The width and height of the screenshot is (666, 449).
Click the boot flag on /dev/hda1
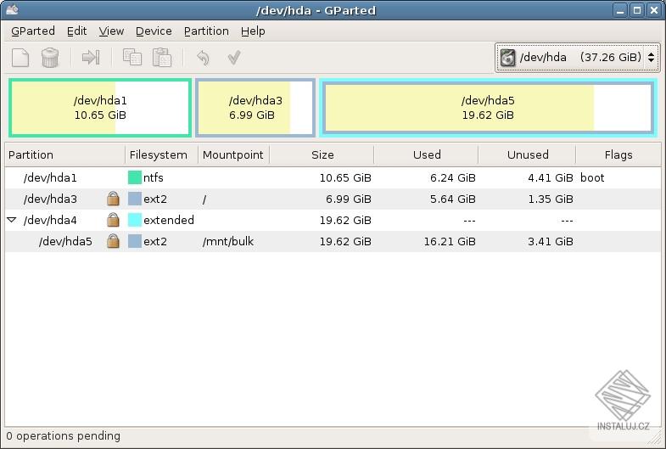tap(592, 177)
